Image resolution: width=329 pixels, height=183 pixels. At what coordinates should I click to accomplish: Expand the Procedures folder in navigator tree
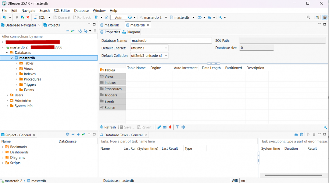[x=16, y=79]
